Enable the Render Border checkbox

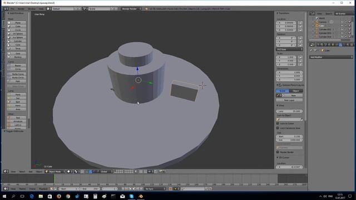click(x=278, y=152)
